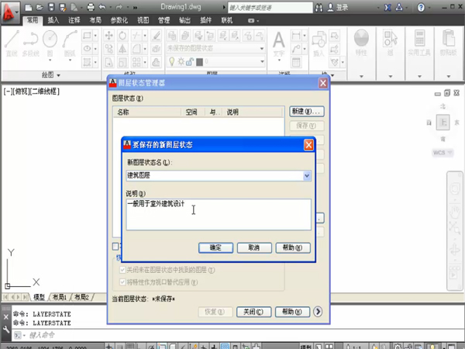
Task: Click the Layer Properties icon
Action: pyautogui.click(x=172, y=36)
